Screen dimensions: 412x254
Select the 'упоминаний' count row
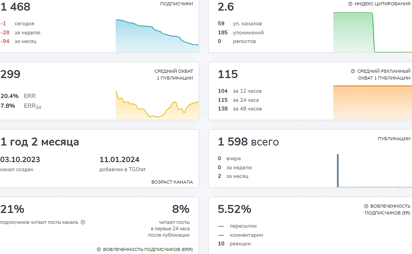pyautogui.click(x=241, y=33)
